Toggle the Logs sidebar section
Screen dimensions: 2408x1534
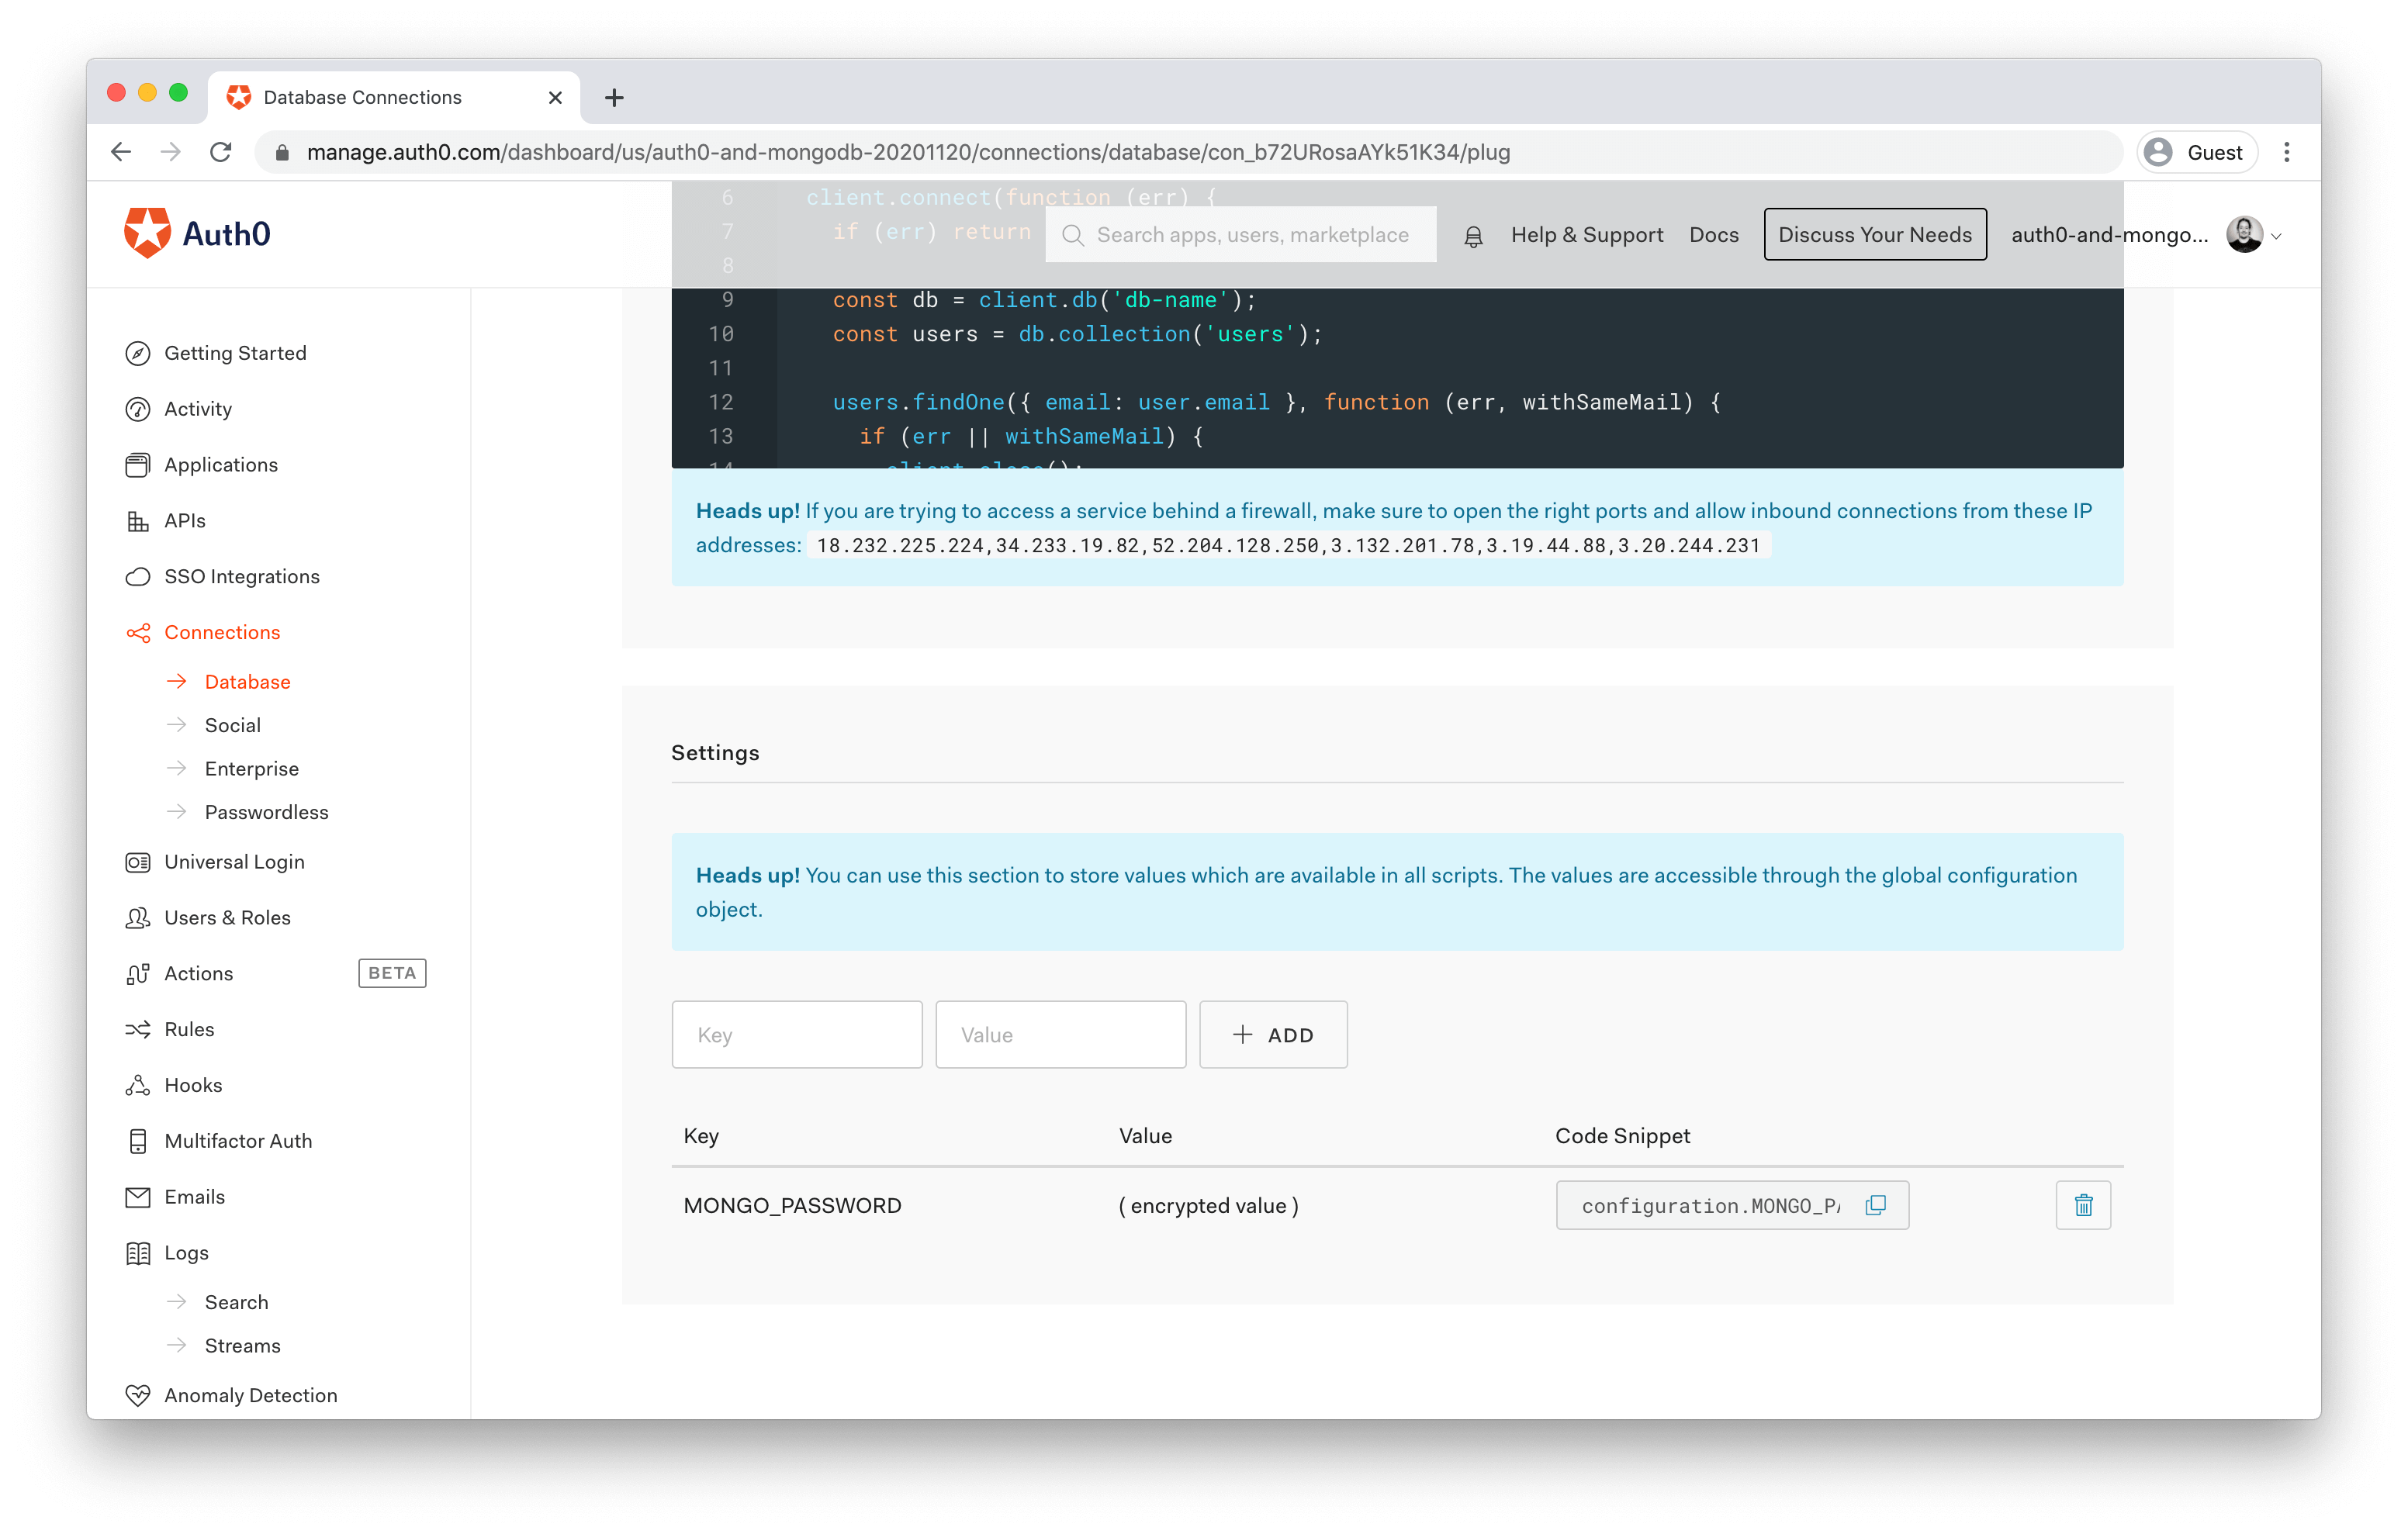[186, 1253]
